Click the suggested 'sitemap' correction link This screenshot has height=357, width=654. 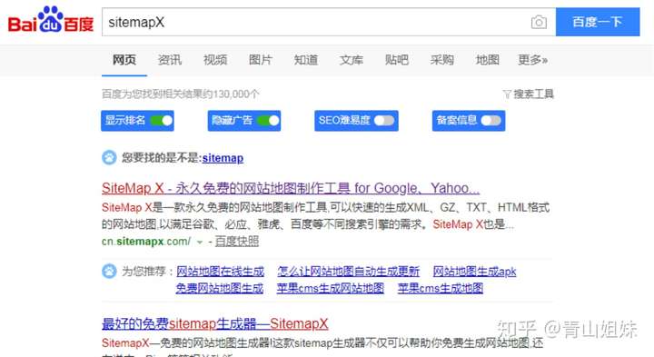pos(223,158)
